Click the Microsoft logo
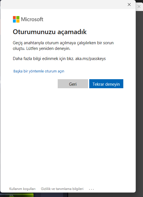 tap(28, 19)
